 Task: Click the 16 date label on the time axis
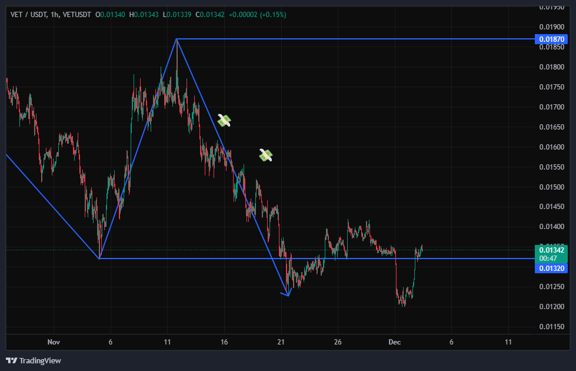[x=224, y=342]
